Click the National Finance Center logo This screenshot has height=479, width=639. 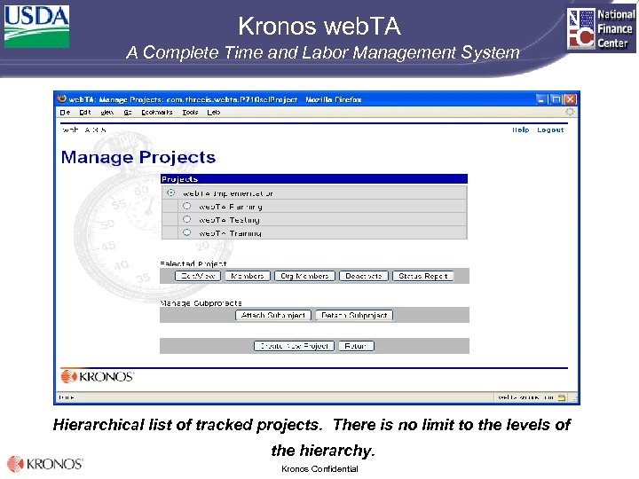(x=601, y=29)
